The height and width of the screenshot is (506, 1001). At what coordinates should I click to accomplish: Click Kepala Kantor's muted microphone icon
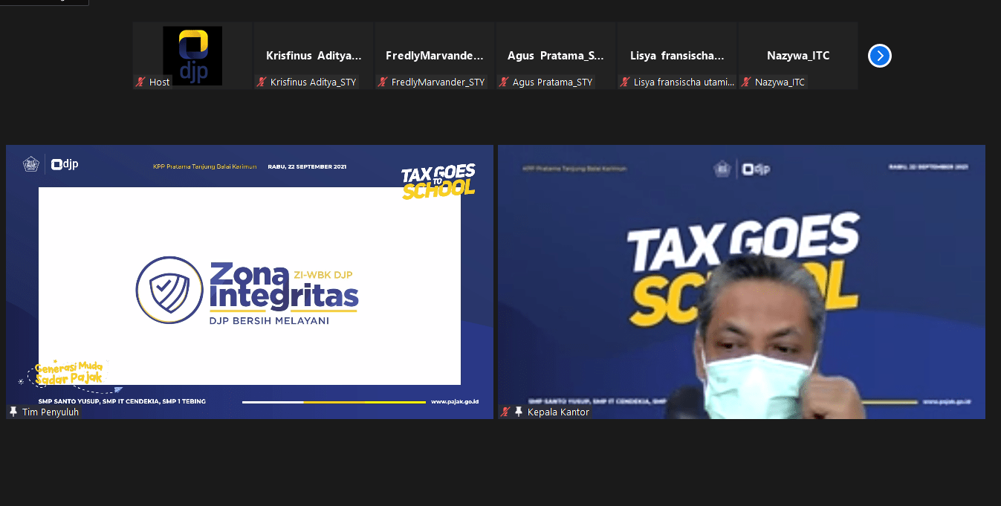[x=505, y=412]
